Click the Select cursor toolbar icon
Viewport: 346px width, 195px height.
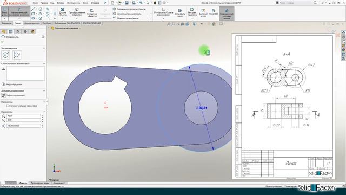[148, 3]
